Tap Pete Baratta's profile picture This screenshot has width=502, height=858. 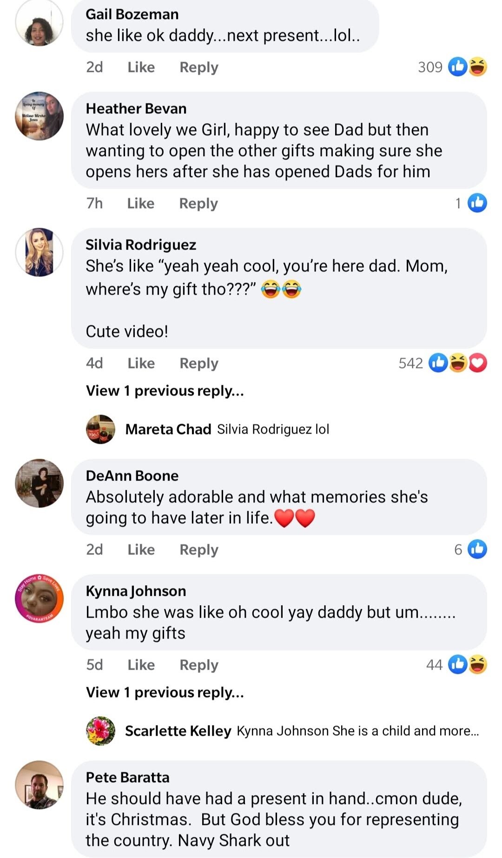tap(40, 785)
